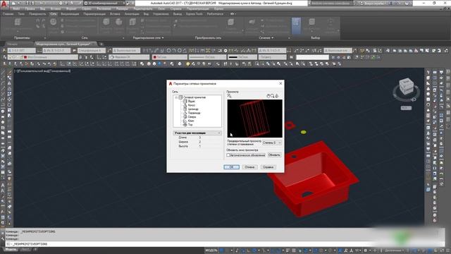Image resolution: width=451 pixels, height=254 pixels.
Task: Collapse the Сетевой примитив tree root node
Action: click(x=176, y=97)
